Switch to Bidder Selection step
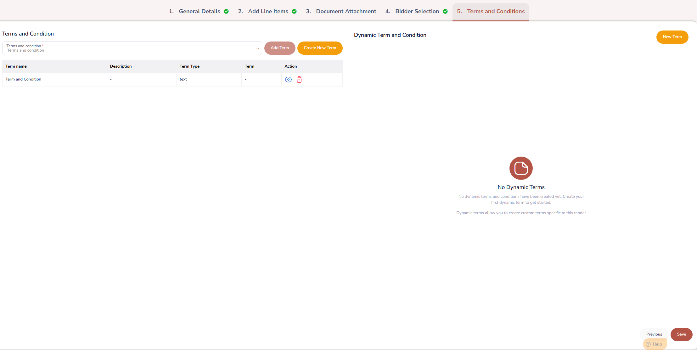The height and width of the screenshot is (350, 697). (x=417, y=11)
